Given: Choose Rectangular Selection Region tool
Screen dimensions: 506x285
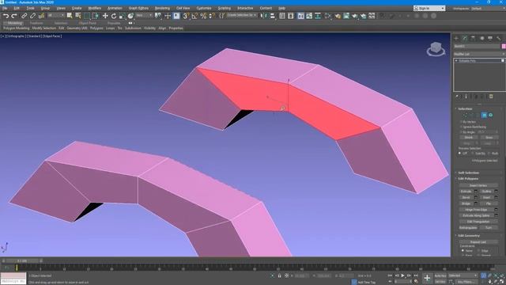Looking at the screenshot, I should pyautogui.click(x=87, y=16).
